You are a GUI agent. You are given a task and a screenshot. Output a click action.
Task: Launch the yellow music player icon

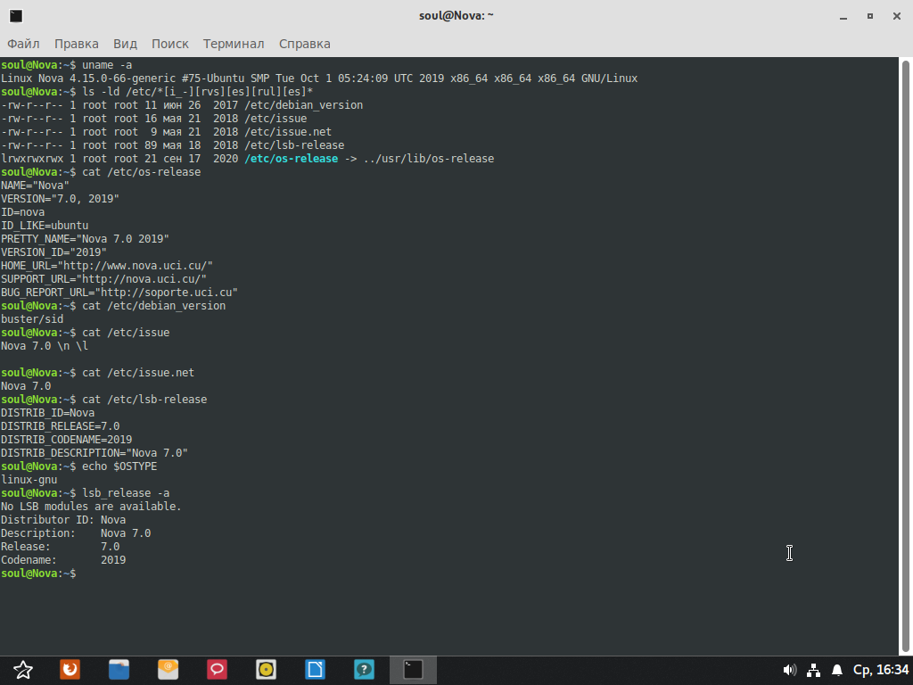(266, 670)
